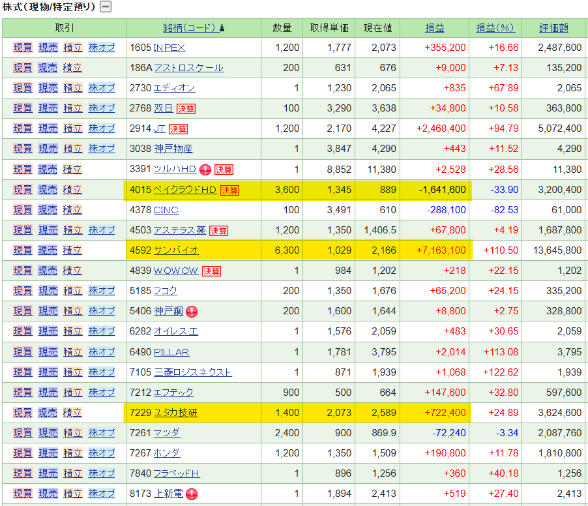Click the red alert icon beside 神戸鋼
The image size is (588, 506).
pos(192,311)
